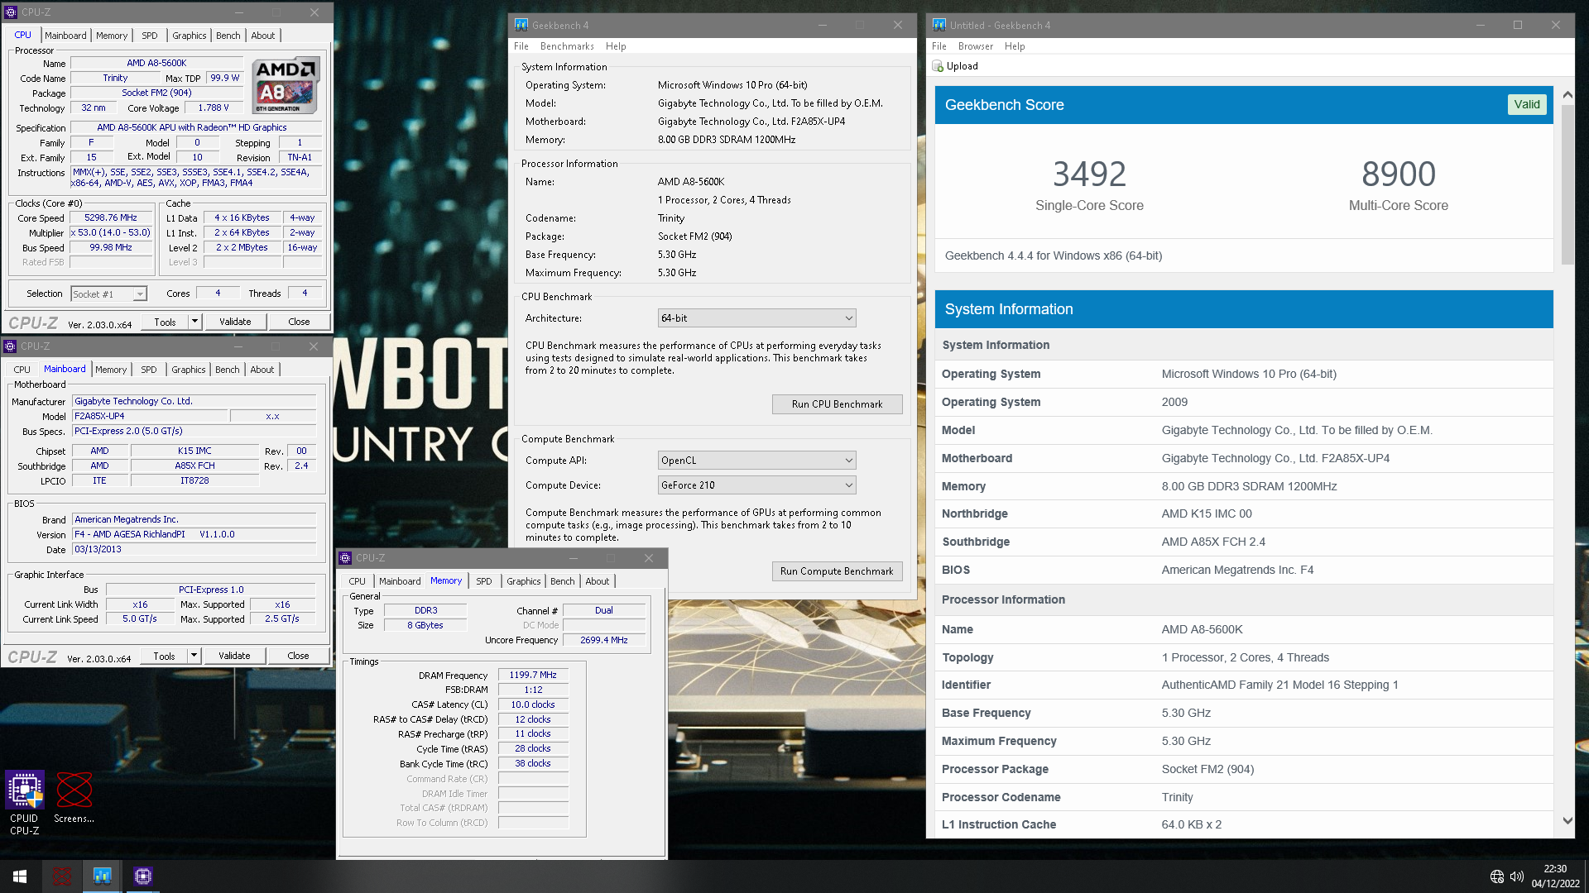This screenshot has height=893, width=1589.
Task: Click the Name field AMD A8-5600K in CPU-Z
Action: click(156, 64)
